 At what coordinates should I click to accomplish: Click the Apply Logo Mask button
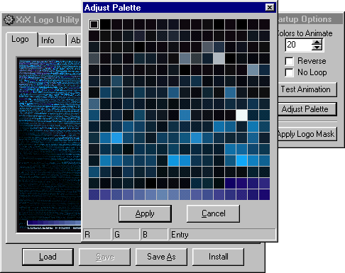(x=307, y=134)
